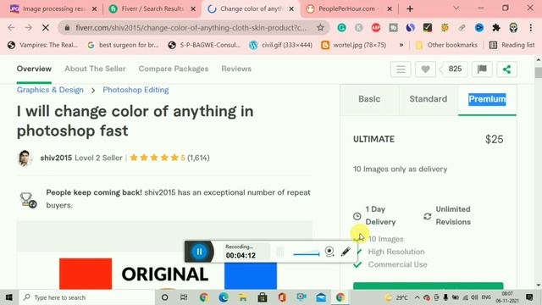Select the Premium package tab

point(487,99)
